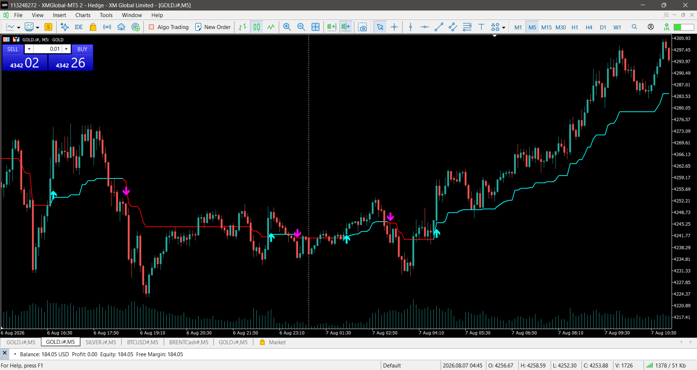Draw a vertical line on the chart

411,27
